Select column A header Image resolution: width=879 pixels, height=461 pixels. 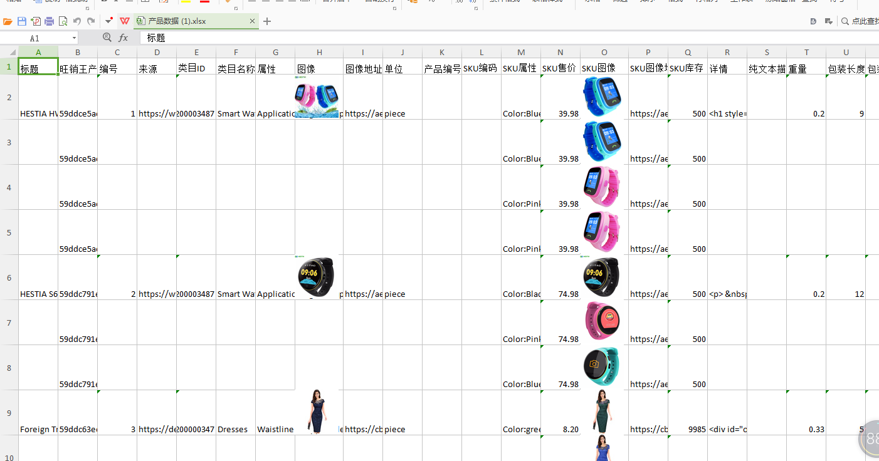38,52
